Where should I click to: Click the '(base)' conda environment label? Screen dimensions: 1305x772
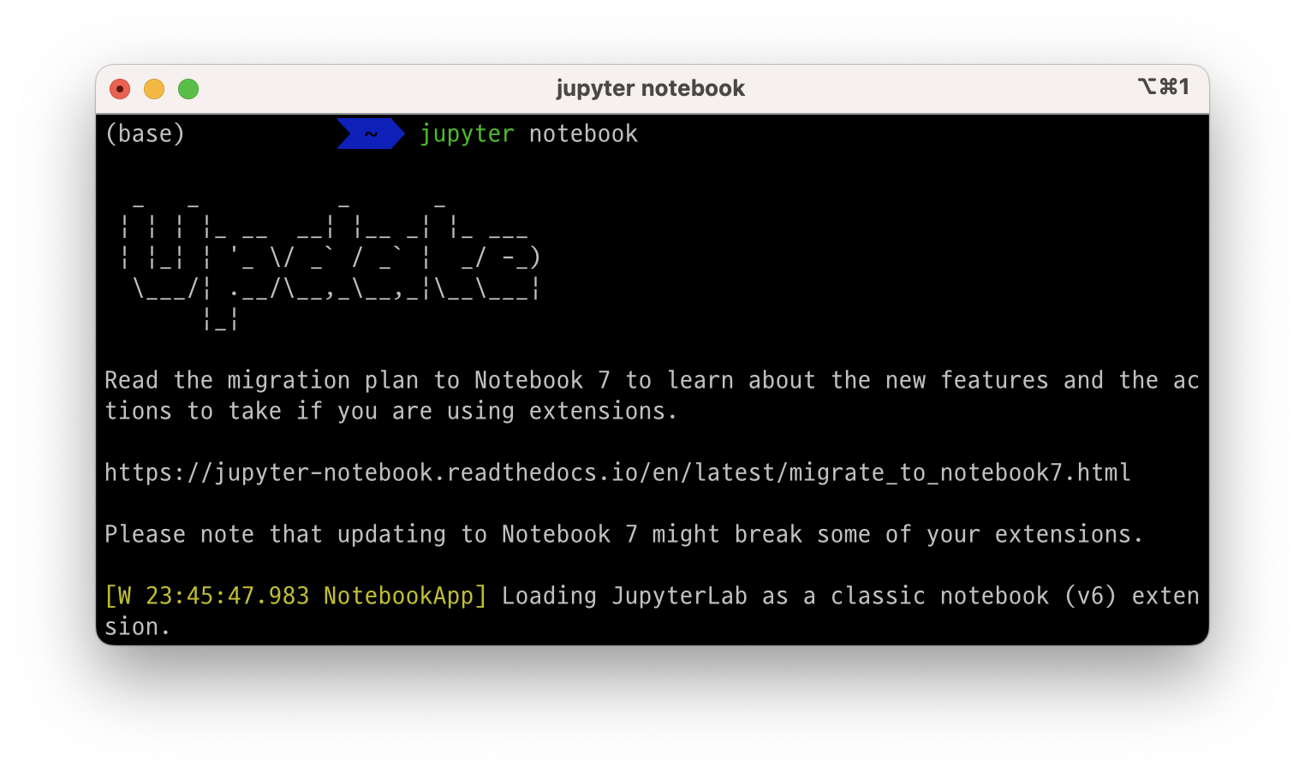point(145,134)
